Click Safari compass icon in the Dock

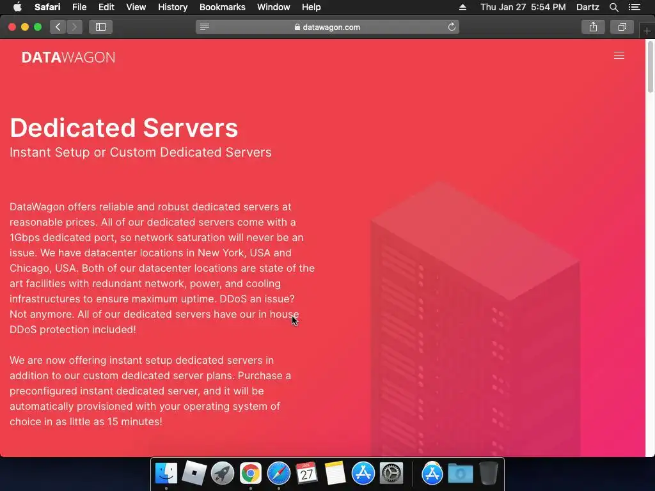tap(279, 473)
